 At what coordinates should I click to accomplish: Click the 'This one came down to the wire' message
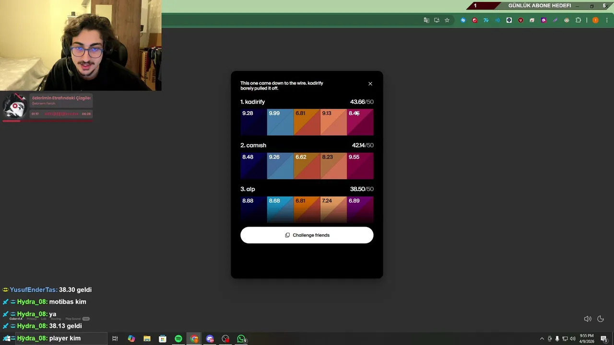coord(282,86)
